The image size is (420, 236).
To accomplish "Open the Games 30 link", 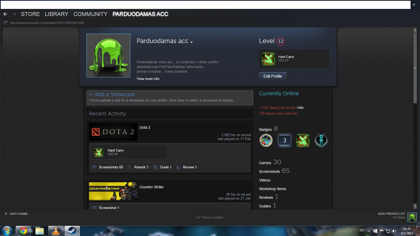I will (x=270, y=162).
